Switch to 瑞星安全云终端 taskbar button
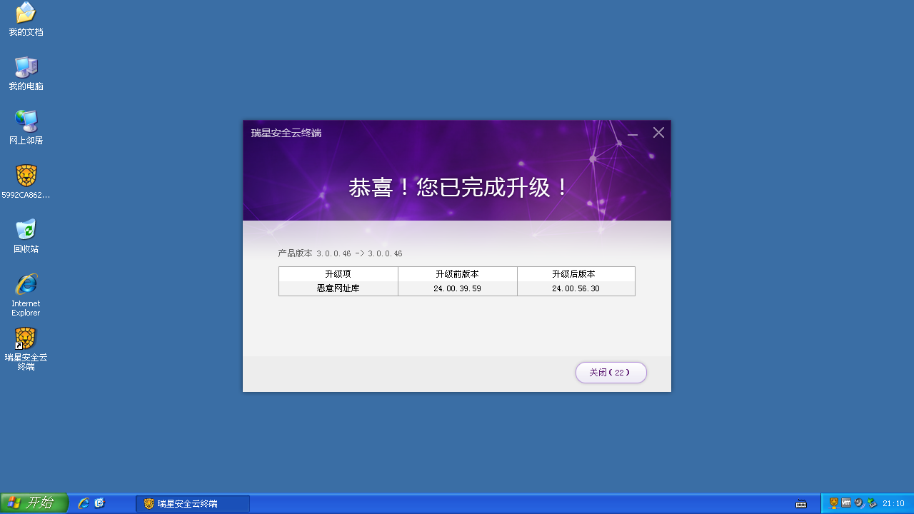 tap(193, 503)
